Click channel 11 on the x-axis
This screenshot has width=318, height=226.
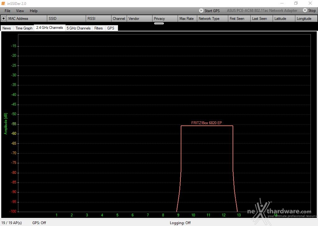208,215
